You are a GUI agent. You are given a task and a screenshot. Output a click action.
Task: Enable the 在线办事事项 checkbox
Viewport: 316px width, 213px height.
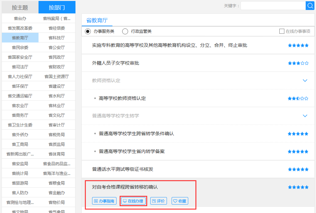point(282,31)
